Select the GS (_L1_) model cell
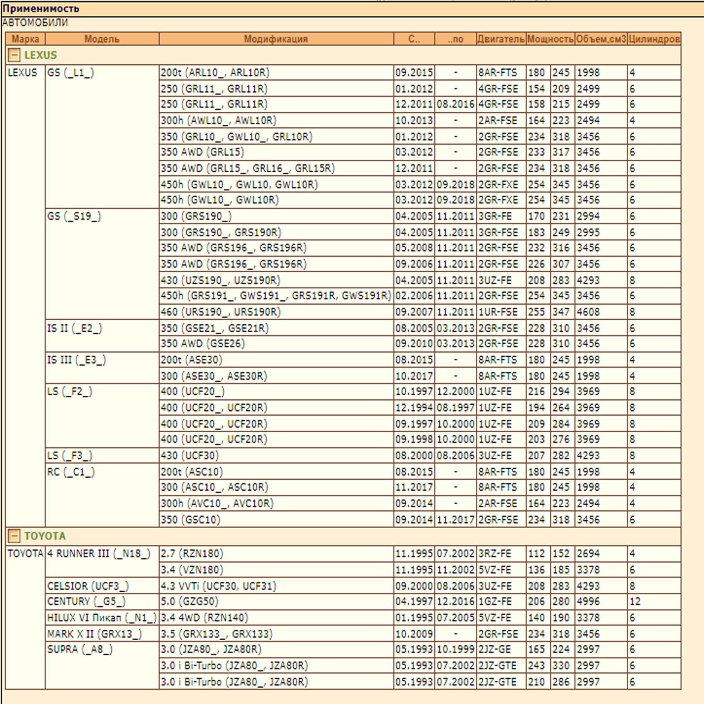 [x=70, y=73]
